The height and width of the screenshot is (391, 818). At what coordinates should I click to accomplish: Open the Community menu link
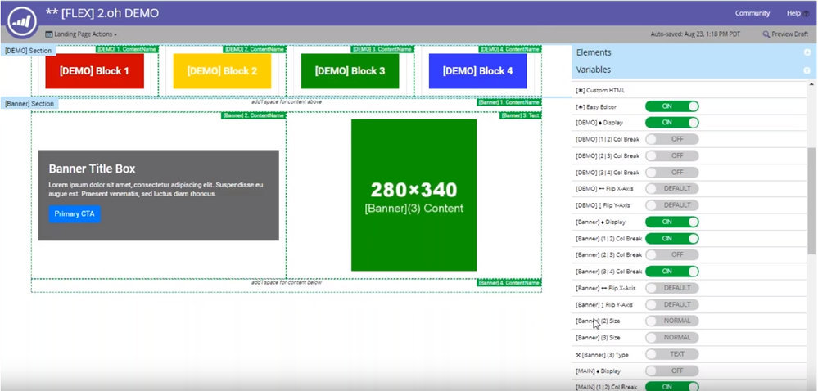pos(752,14)
